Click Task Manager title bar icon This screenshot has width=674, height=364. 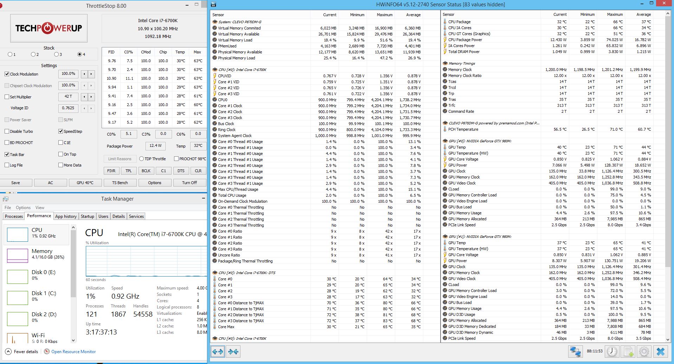5,199
